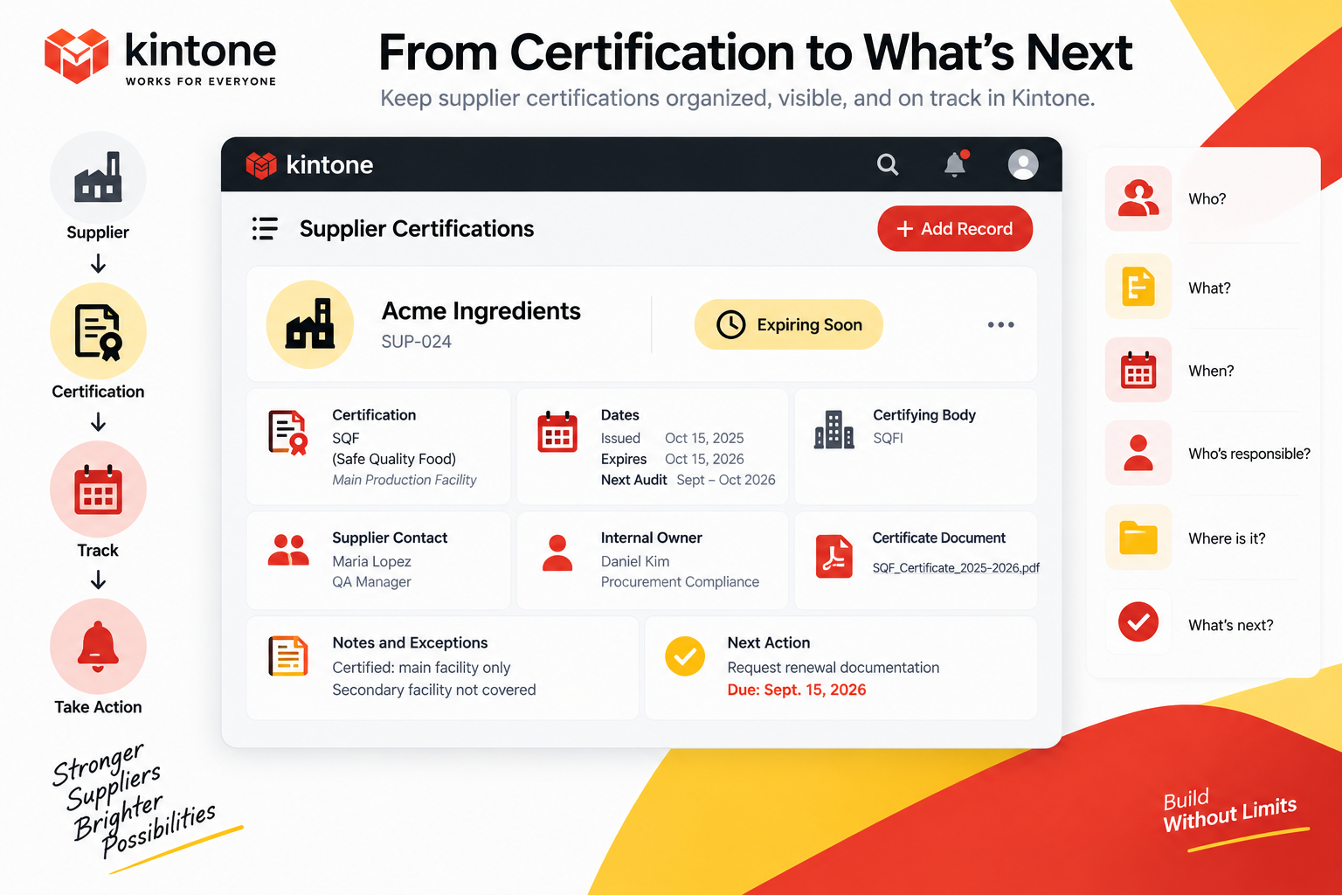Click the Where is it? folder icon
Image resolution: width=1342 pixels, height=895 pixels.
click(1138, 538)
